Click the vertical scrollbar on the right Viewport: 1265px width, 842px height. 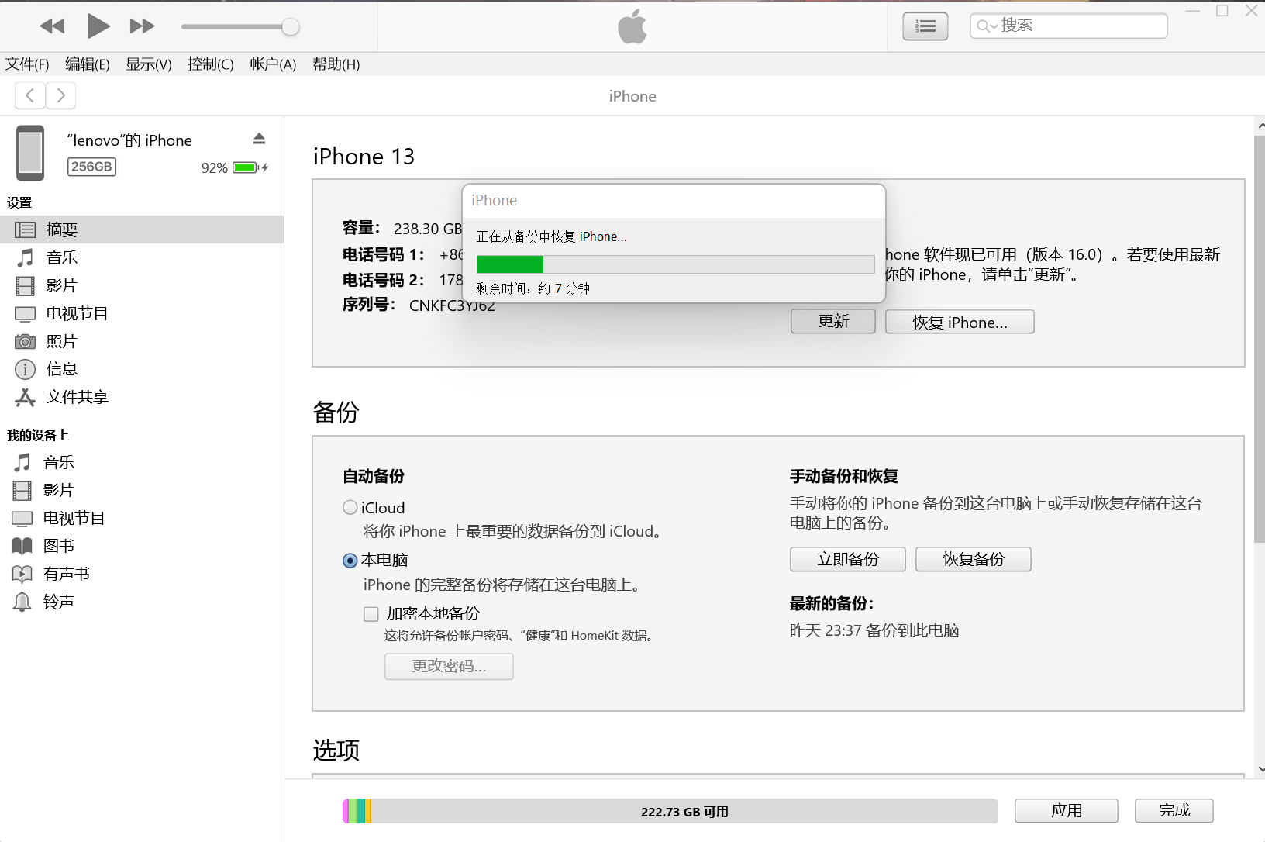coord(1259,339)
